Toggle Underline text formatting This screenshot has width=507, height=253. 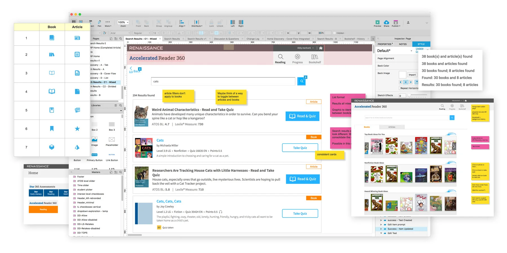[172, 33]
